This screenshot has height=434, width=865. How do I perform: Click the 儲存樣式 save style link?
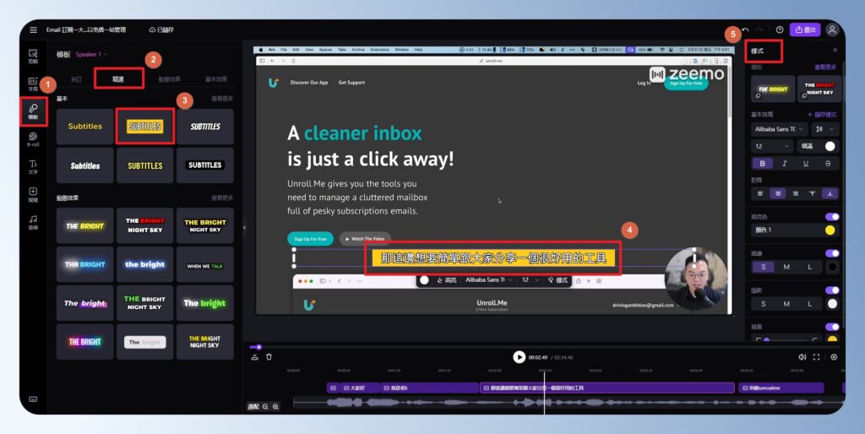click(822, 114)
